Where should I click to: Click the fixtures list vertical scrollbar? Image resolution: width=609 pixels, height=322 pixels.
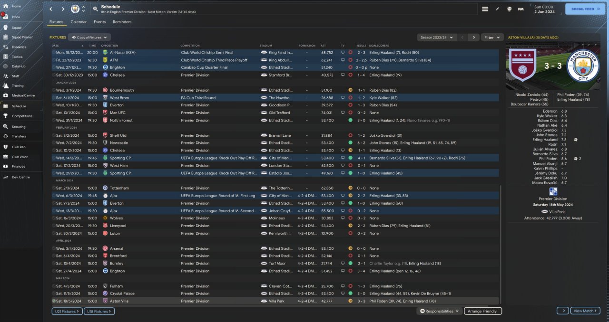coord(501,245)
